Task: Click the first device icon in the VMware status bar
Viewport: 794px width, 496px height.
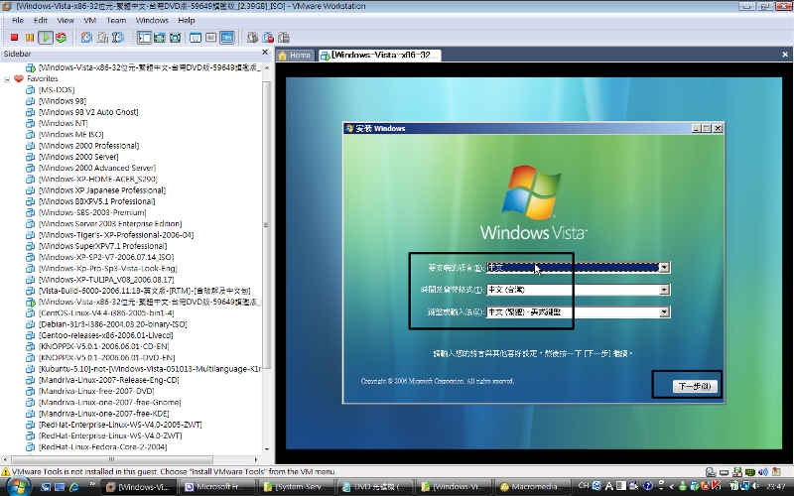Action: click(x=711, y=472)
